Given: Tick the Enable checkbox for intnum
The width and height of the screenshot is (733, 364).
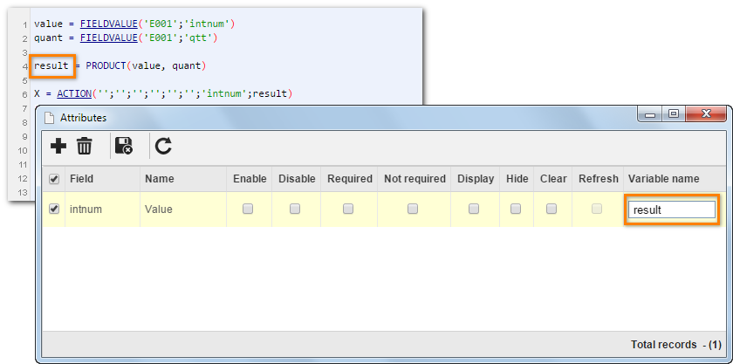Looking at the screenshot, I should [x=248, y=209].
